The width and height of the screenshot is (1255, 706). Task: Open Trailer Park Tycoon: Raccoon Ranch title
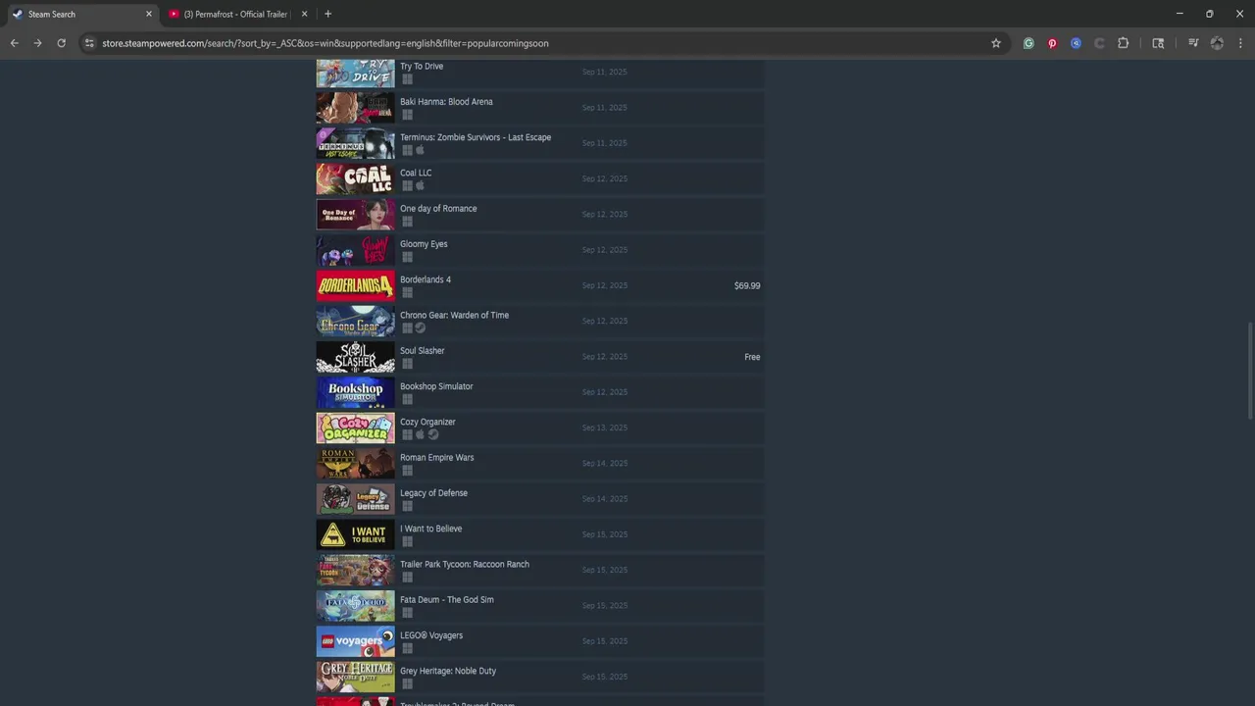click(x=465, y=565)
